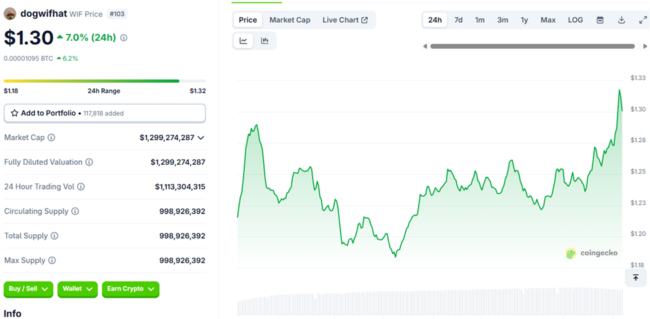Toggle the LOG scale option
650x319 pixels.
coord(575,20)
